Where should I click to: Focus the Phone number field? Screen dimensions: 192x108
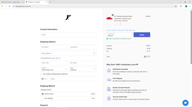[73, 79]
